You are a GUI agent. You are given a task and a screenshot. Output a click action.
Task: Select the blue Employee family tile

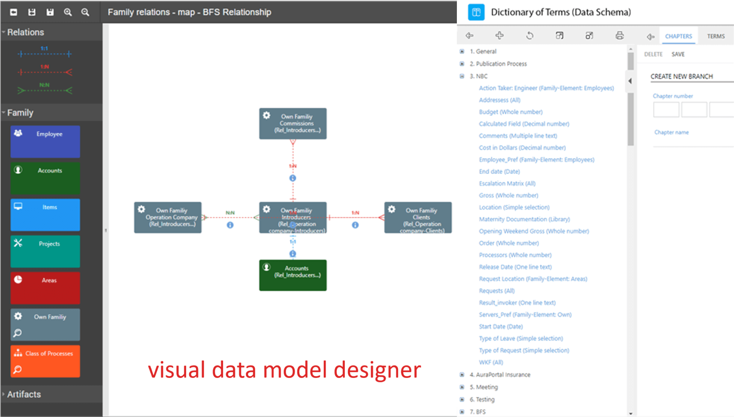(x=45, y=142)
